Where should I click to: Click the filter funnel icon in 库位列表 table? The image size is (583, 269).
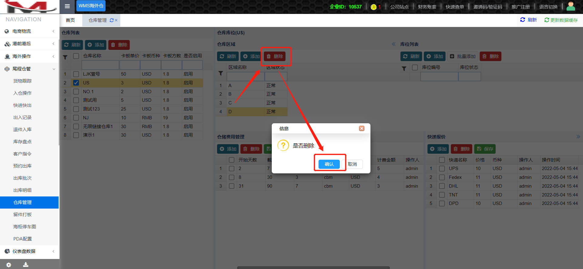pyautogui.click(x=404, y=69)
